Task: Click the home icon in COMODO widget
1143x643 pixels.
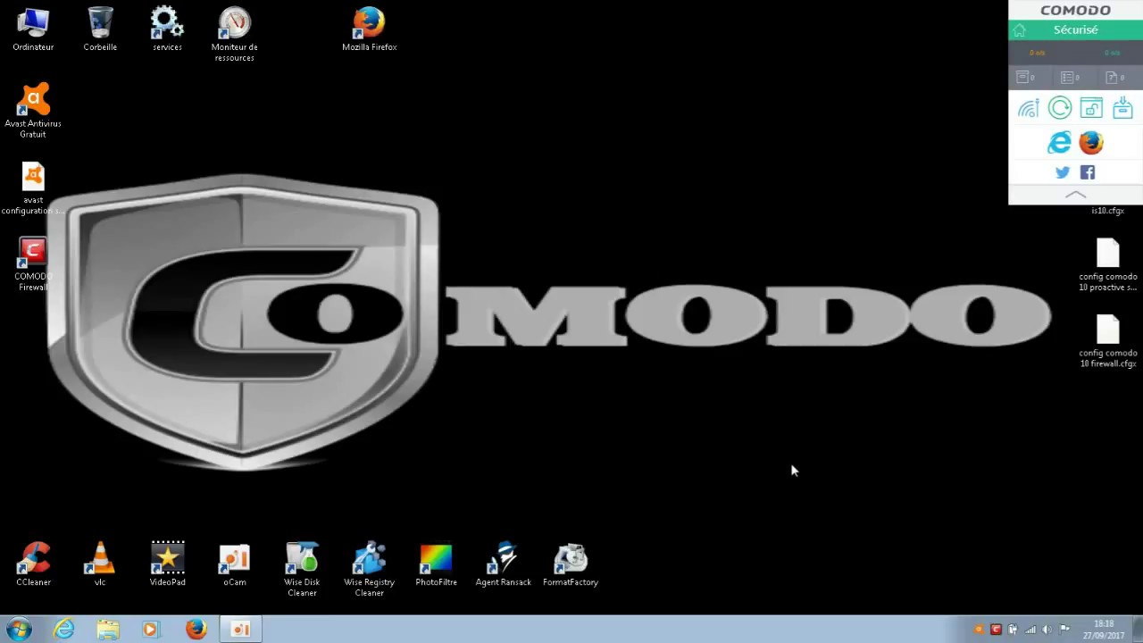Action: [x=1020, y=30]
